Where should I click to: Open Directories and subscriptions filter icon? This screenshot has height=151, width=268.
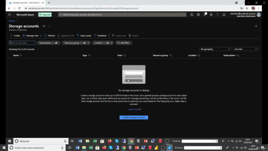198,15
